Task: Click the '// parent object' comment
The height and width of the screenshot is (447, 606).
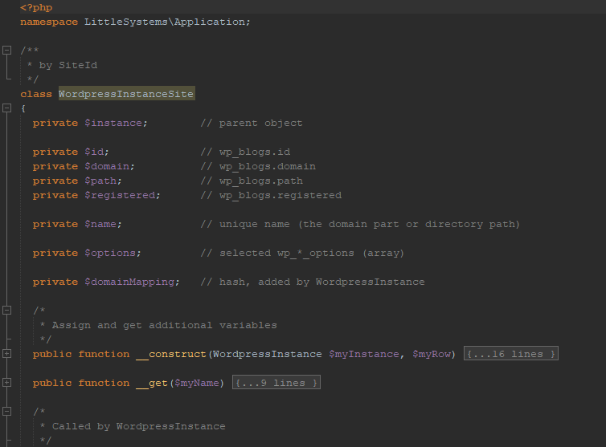Action: tap(251, 123)
